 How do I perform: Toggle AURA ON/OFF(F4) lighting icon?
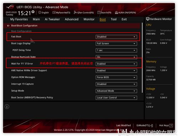point(116,13)
